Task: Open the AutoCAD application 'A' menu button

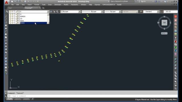Action: [x=7, y=3]
